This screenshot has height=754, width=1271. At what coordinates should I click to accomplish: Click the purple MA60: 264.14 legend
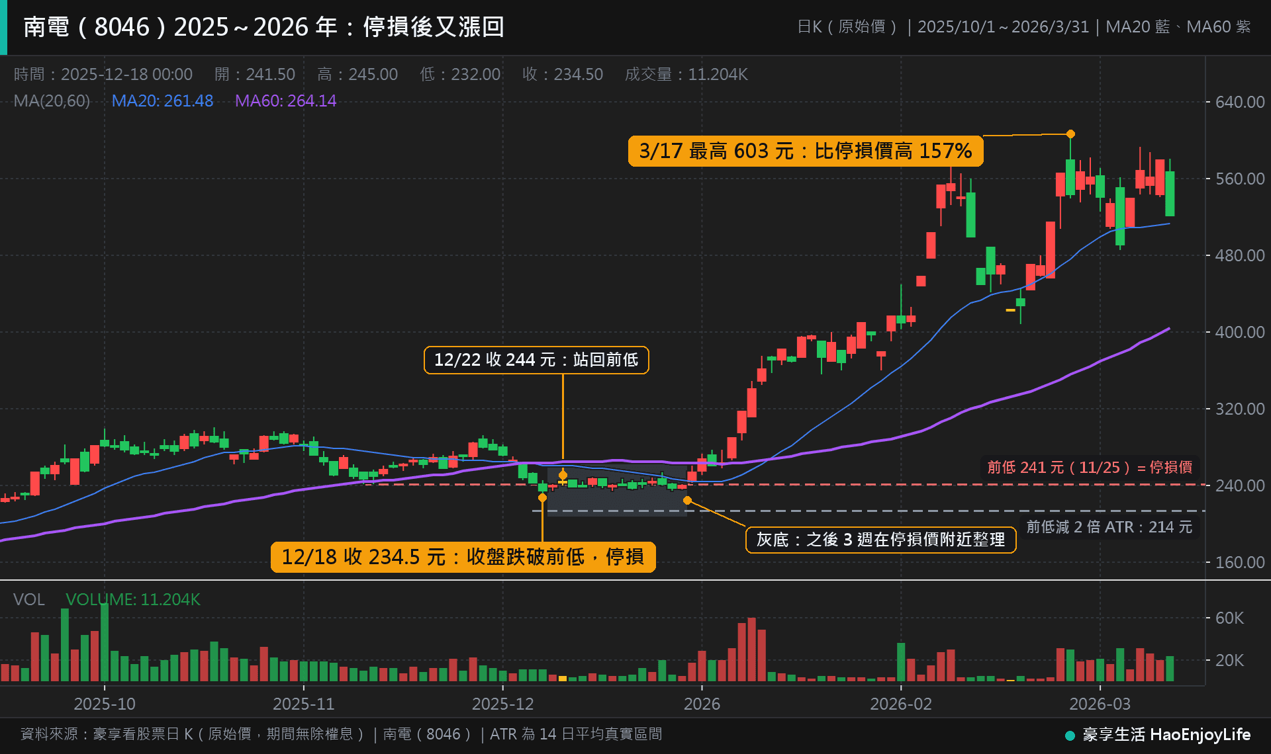pyautogui.click(x=285, y=101)
